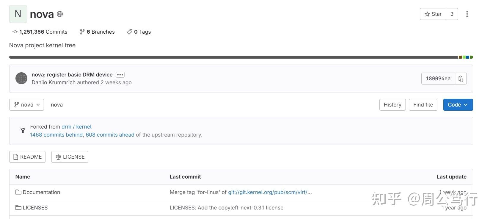Screen dimensions: 490x219
Task: Click the fork icon beside Forked from
Action: (23, 130)
